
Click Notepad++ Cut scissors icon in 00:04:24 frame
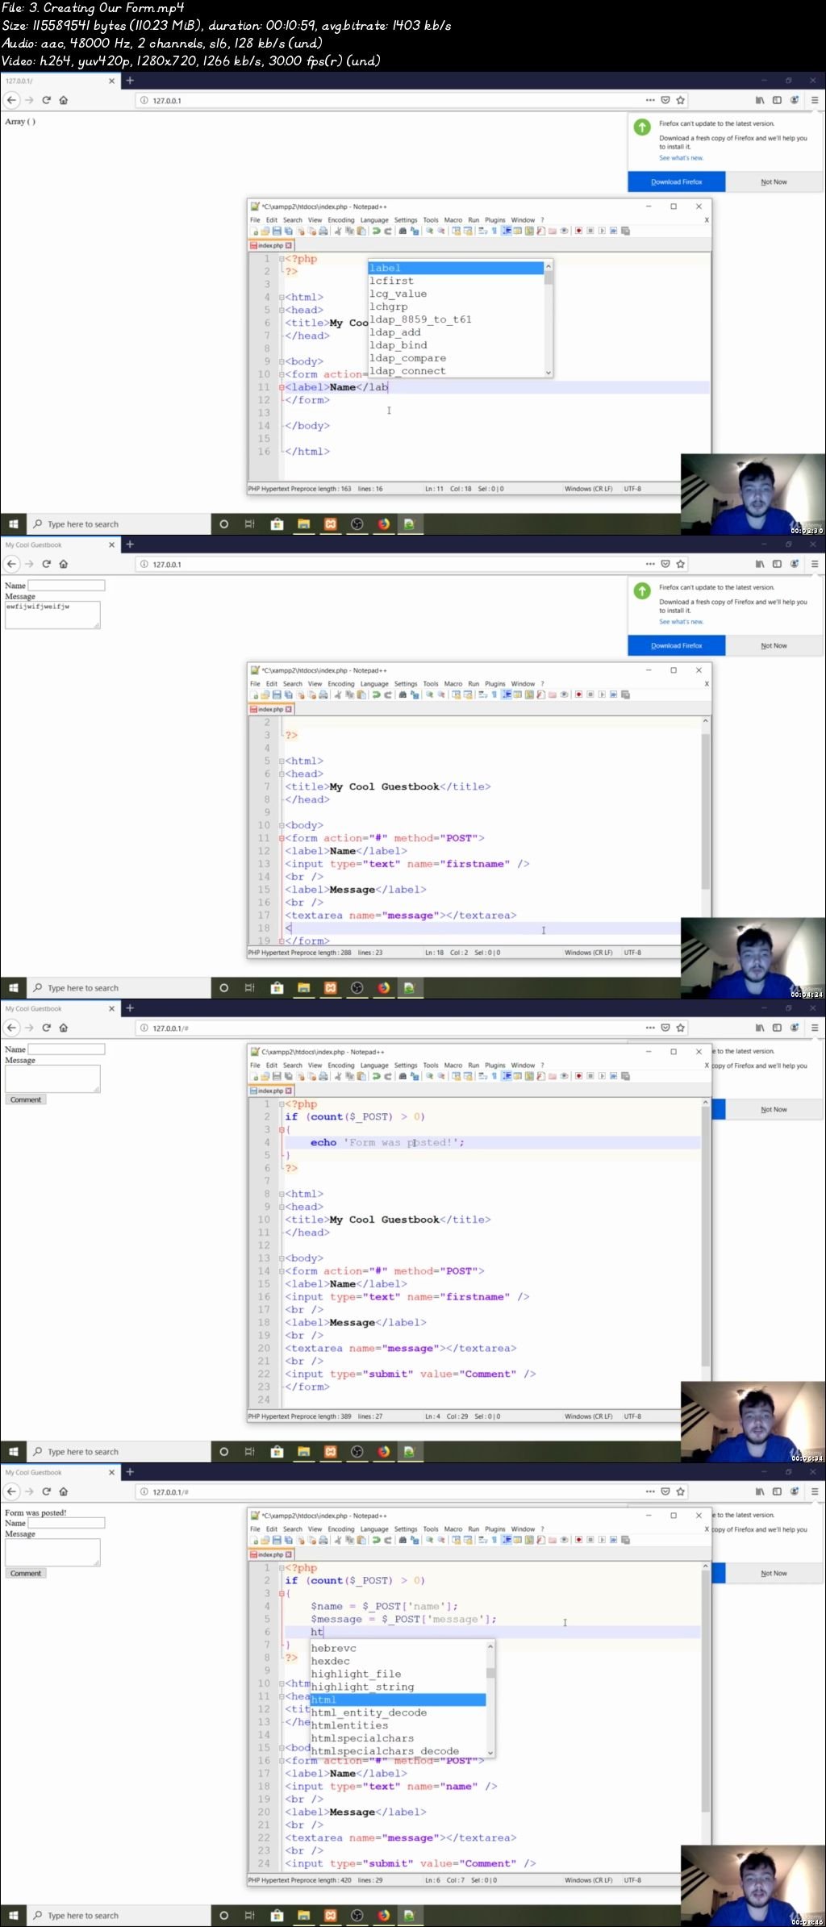(x=338, y=694)
